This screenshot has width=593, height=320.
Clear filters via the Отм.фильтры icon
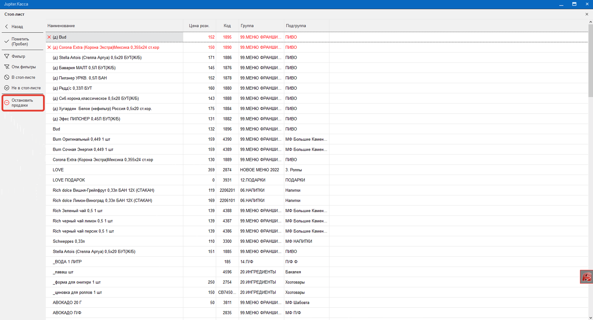click(7, 67)
